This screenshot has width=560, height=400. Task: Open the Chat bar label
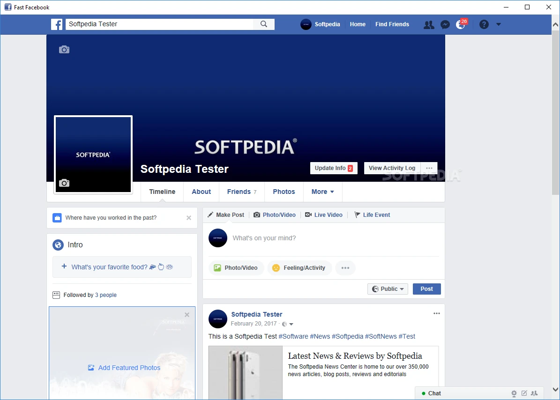pos(434,393)
